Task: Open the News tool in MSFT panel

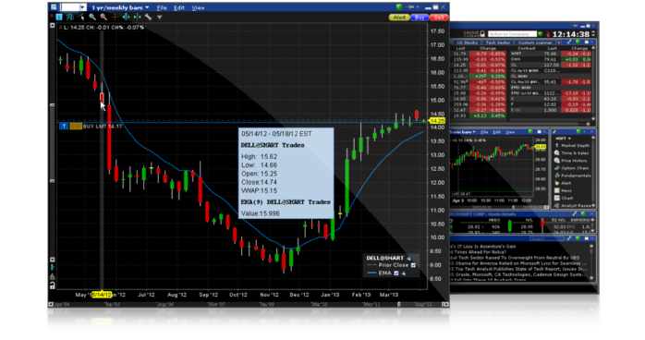Action: pyautogui.click(x=563, y=190)
